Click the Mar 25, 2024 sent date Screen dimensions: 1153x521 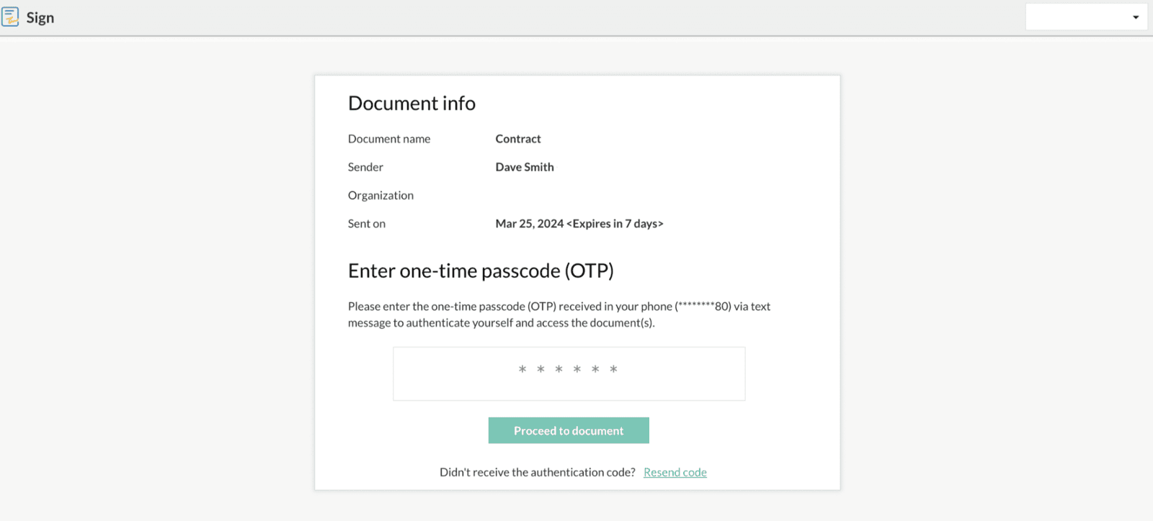(530, 224)
